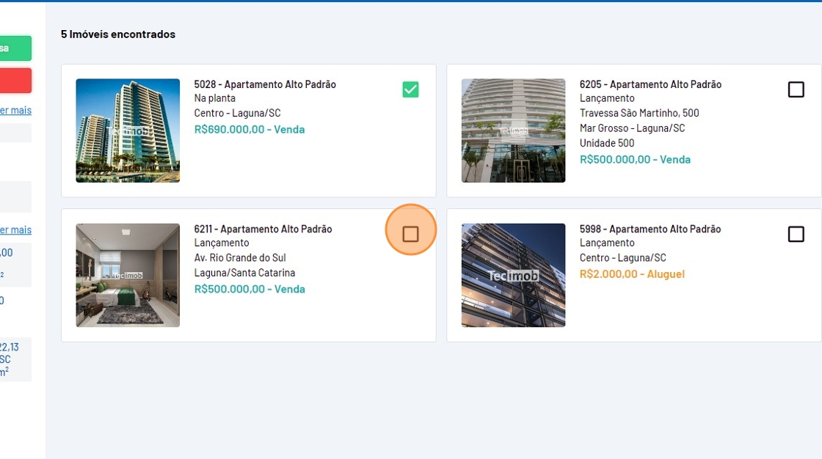822x459 pixels.
Task: Select the '6211 - Apartamento Alto Padrão' heading
Action: click(263, 229)
